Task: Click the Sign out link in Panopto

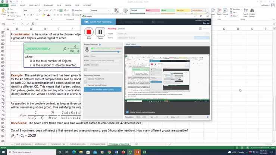Action: (x=206, y=23)
